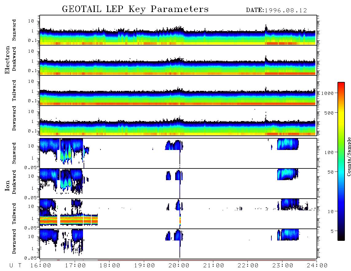Click the "U T" time axis label
This screenshot has width=351, height=271.
point(16,266)
